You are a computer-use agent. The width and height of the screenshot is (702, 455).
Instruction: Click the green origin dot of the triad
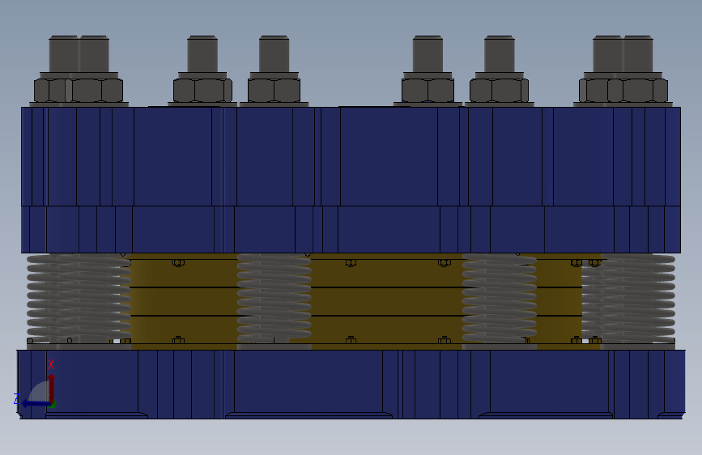click(x=53, y=405)
